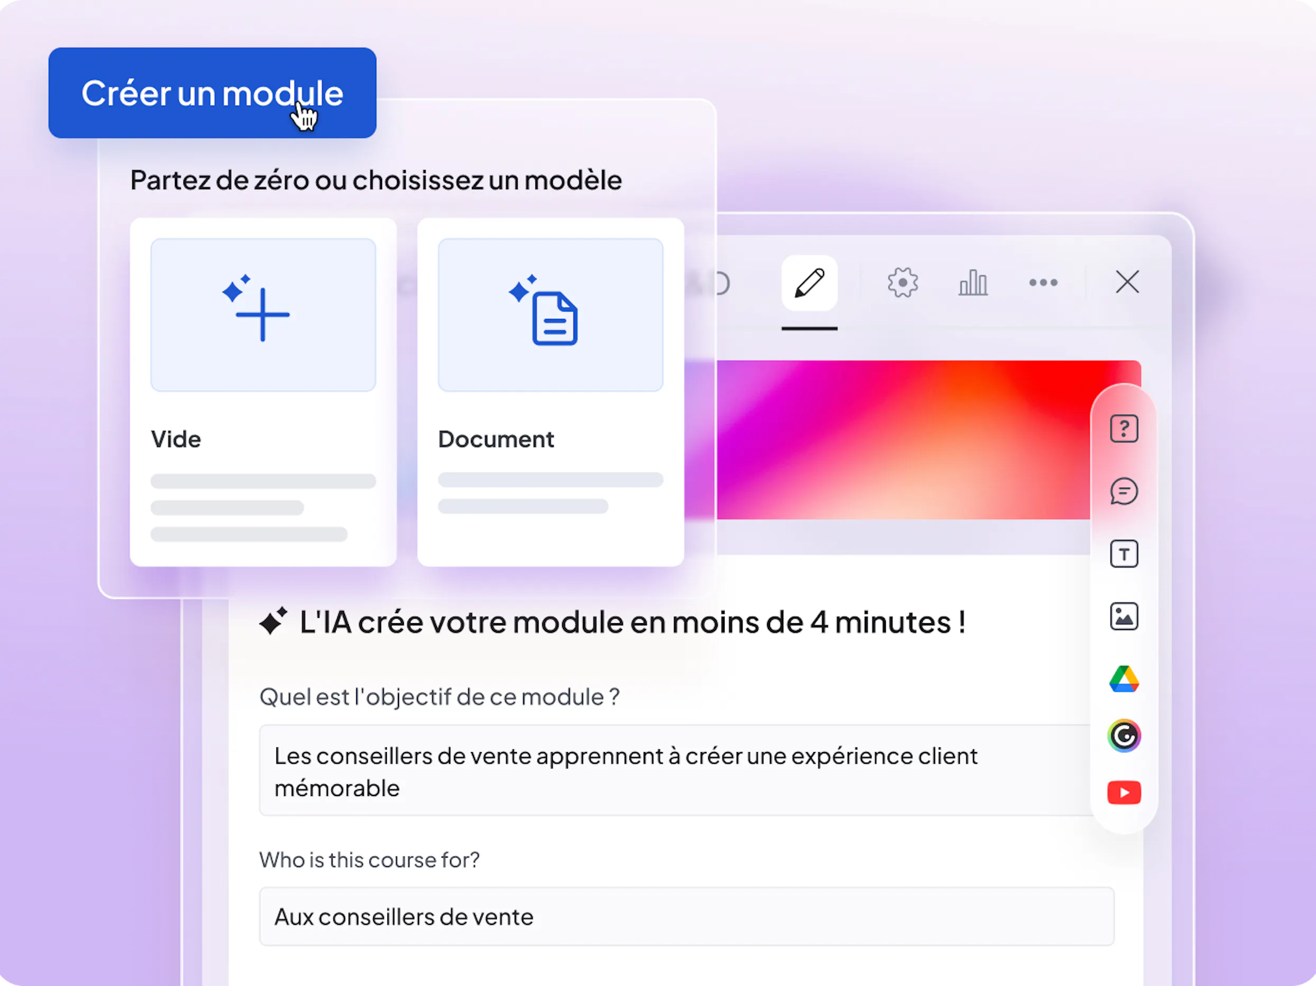The image size is (1316, 986).
Task: Import content from Google Drive
Action: click(x=1123, y=679)
